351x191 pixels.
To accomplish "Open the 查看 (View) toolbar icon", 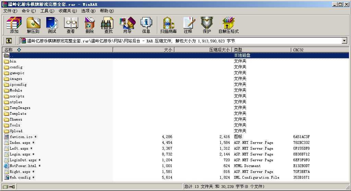I will coord(71,25).
